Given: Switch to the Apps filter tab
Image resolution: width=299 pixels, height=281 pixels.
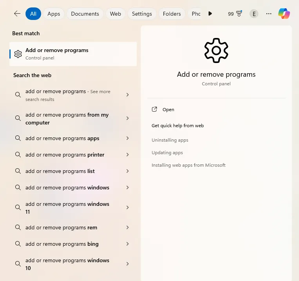Looking at the screenshot, I should pyautogui.click(x=54, y=14).
